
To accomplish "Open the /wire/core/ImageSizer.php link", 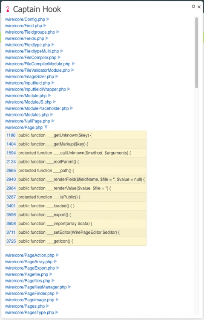I will (x=29, y=76).
